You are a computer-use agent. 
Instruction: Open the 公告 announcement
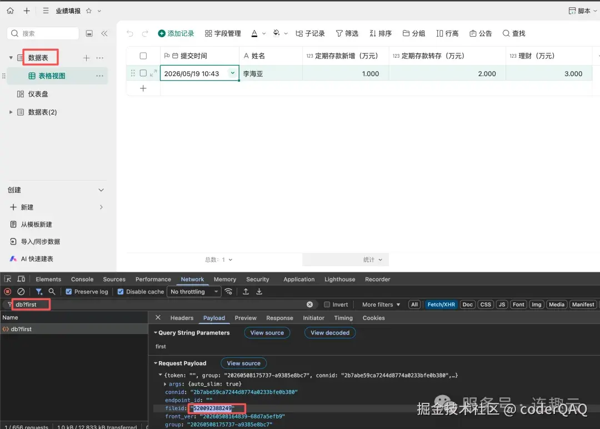point(481,33)
